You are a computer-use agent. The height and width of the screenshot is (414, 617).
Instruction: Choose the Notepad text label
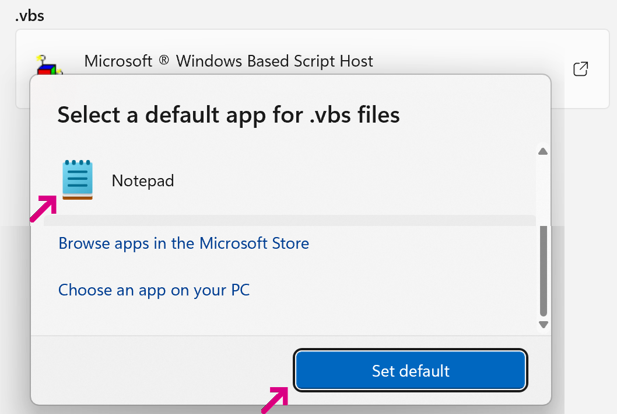pos(143,181)
